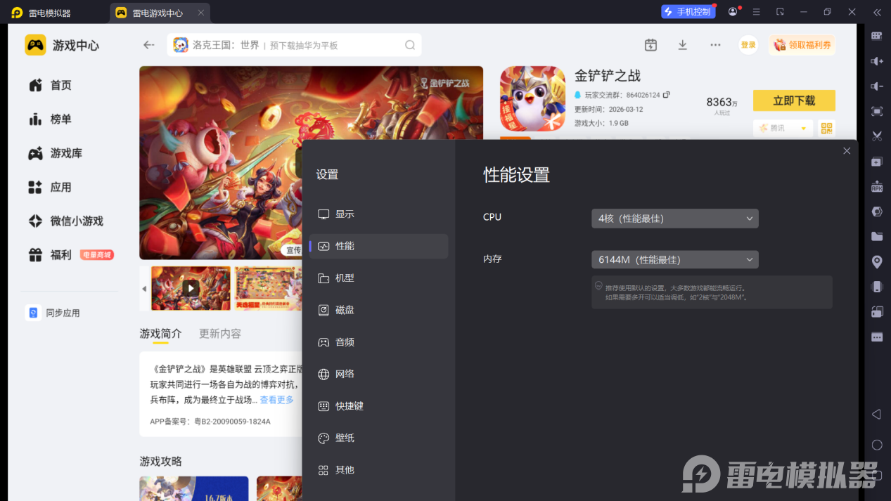Click the 立即下载 button

[794, 100]
